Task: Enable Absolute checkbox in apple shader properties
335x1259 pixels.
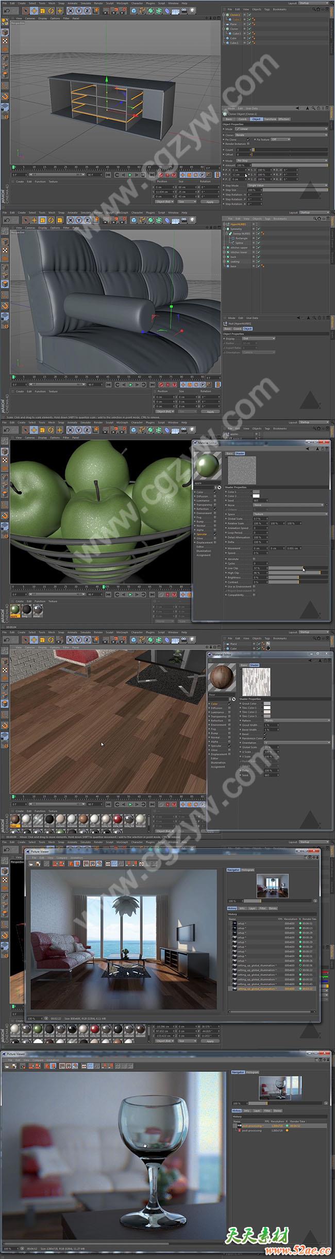Action: click(x=254, y=559)
